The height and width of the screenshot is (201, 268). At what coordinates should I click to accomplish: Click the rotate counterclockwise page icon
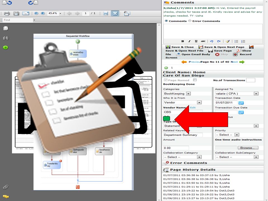(7, 3)
